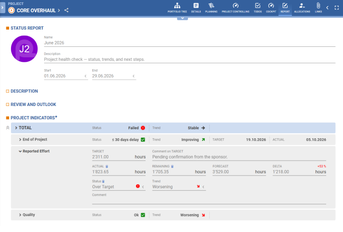
Task: Open the Portfolio Tree view
Action: pyautogui.click(x=177, y=8)
